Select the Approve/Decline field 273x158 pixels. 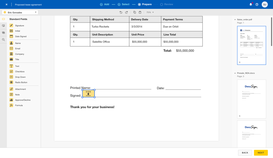(20, 100)
